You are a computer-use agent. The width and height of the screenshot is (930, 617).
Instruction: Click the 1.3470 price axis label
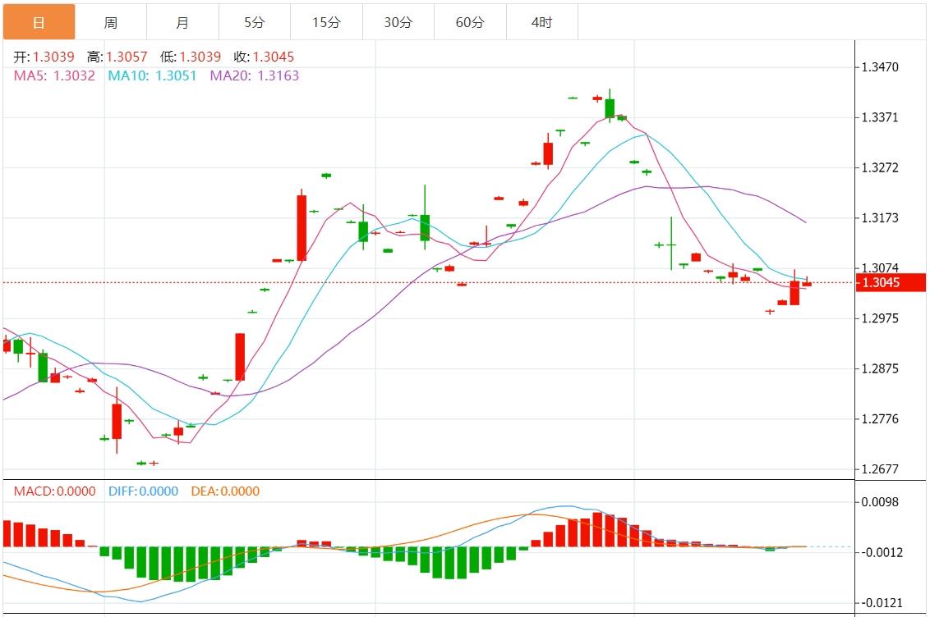pos(880,67)
